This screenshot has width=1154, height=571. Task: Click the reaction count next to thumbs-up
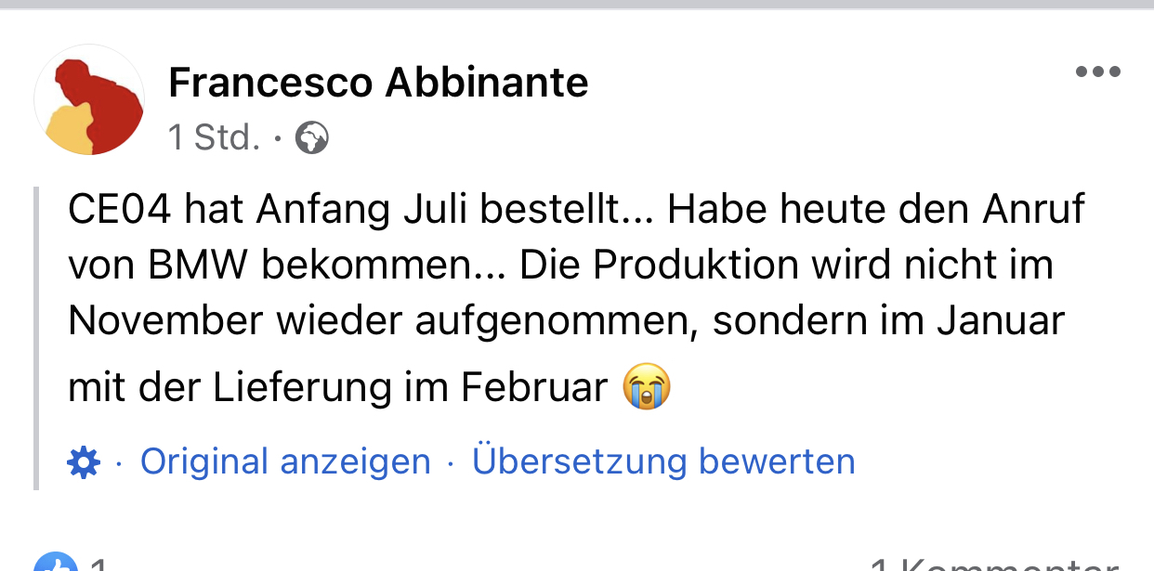click(x=98, y=565)
